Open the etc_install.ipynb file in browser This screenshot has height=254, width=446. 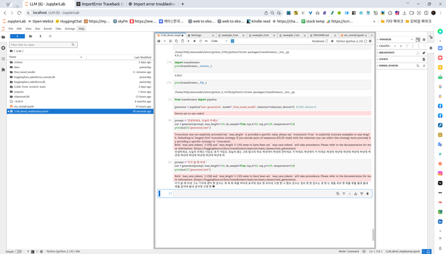pyautogui.click(x=24, y=106)
